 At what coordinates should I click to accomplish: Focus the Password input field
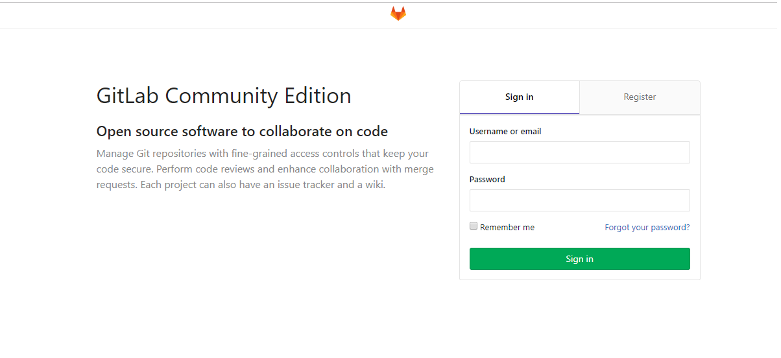click(580, 200)
